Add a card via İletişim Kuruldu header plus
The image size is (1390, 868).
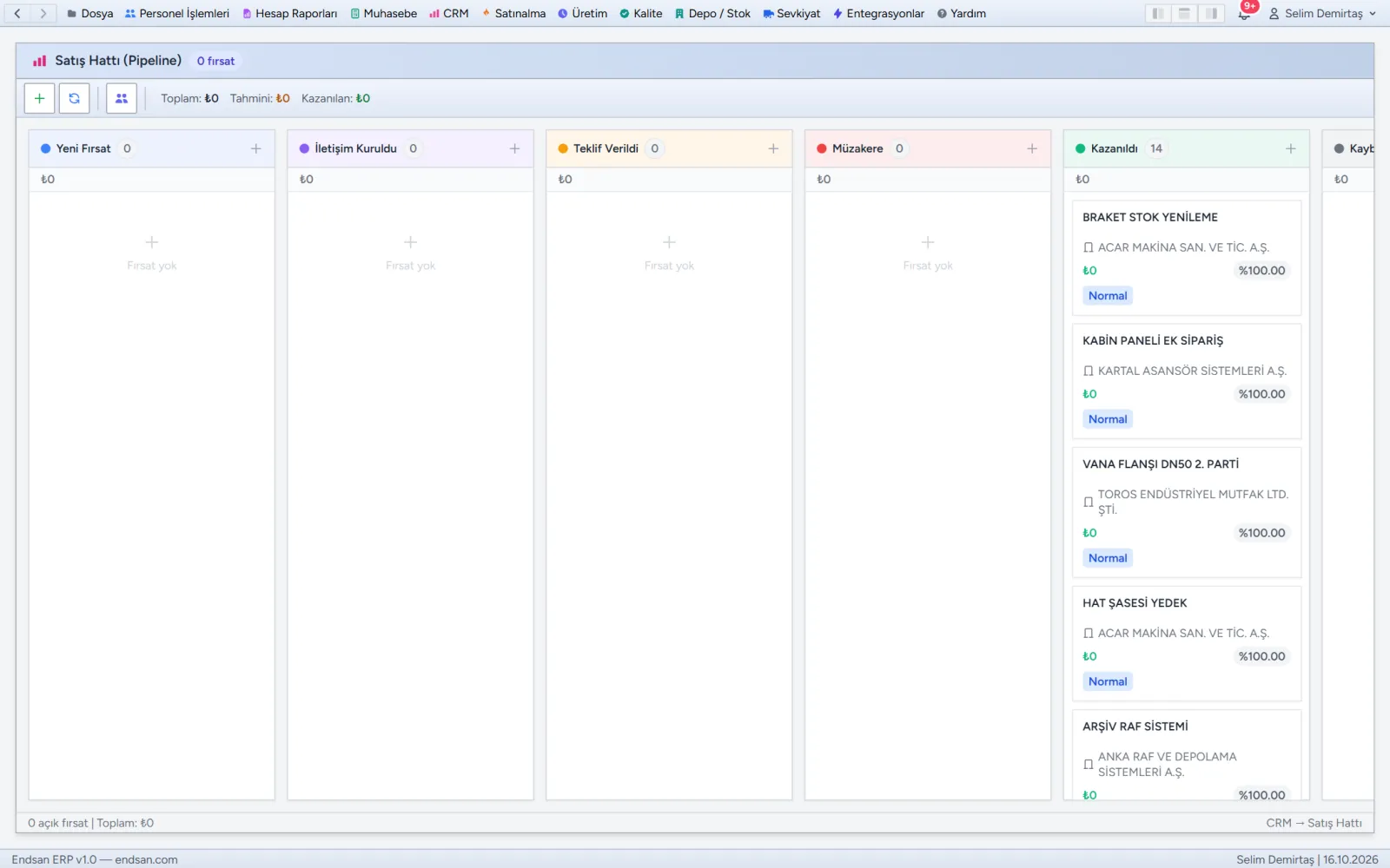click(x=514, y=148)
